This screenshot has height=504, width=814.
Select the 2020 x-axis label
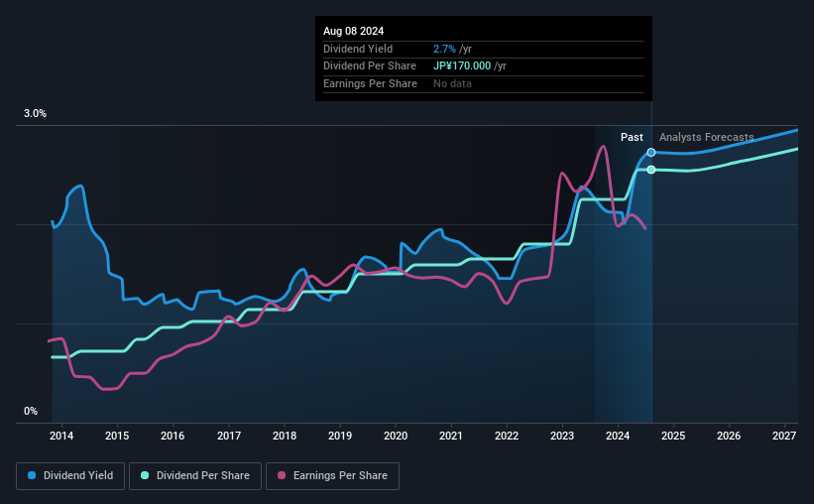coord(396,436)
